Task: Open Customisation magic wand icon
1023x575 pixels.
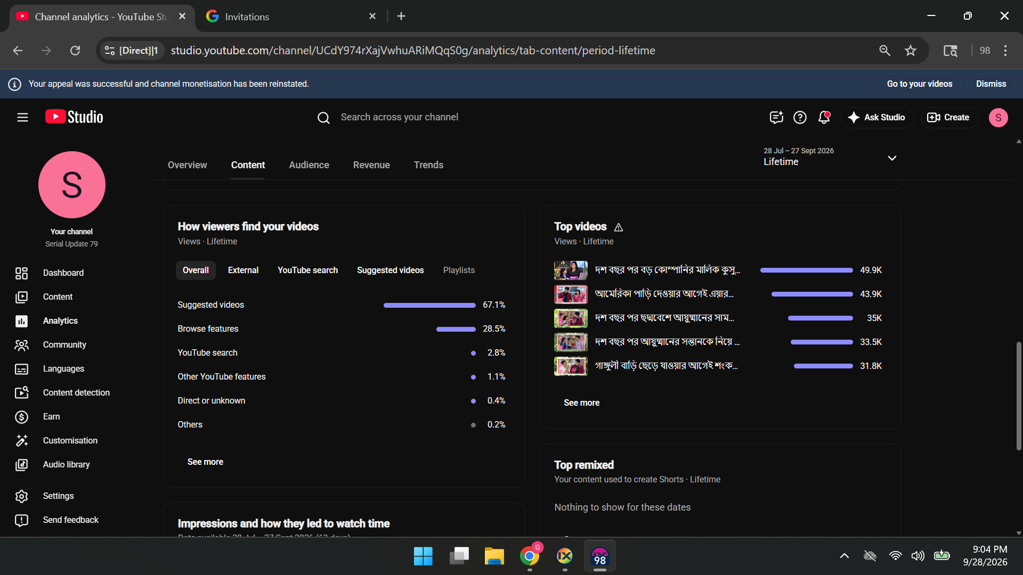Action: 21,441
